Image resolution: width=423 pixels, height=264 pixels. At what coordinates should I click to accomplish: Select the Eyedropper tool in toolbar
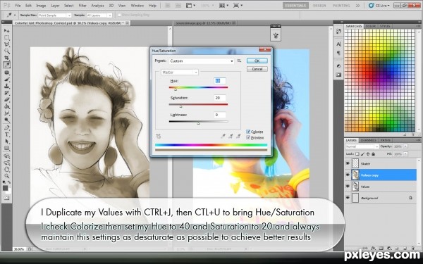click(x=6, y=65)
